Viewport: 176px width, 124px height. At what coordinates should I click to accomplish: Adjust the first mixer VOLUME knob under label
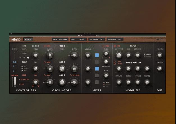[x=88, y=55]
